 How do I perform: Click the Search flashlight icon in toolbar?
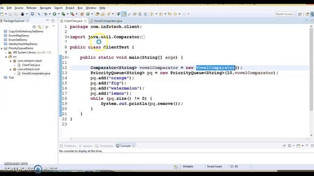click(109, 14)
